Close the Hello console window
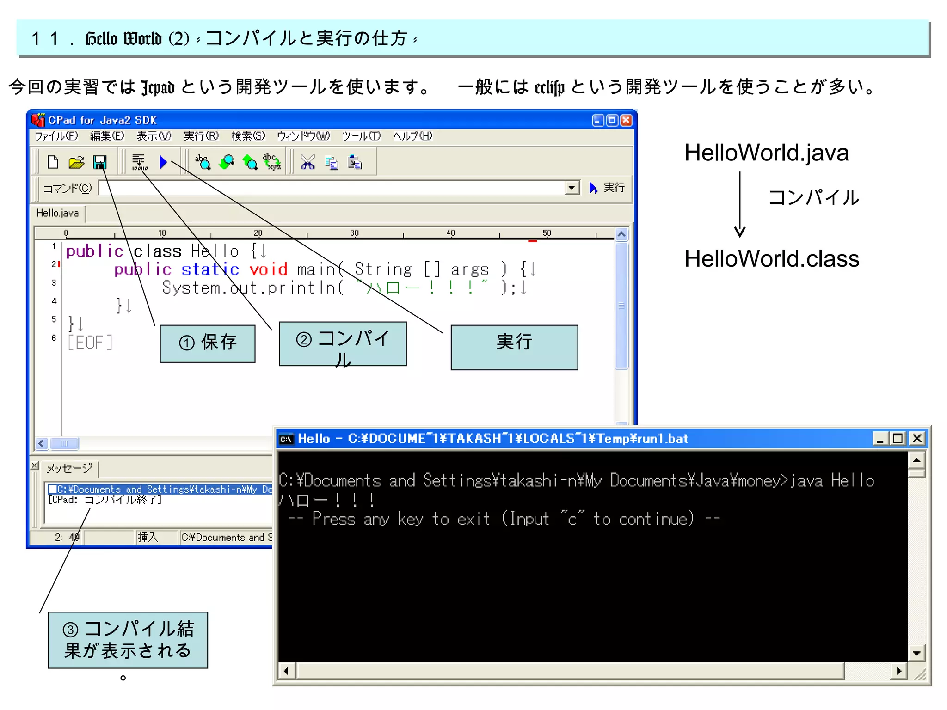Image resolution: width=947 pixels, height=710 pixels. (917, 438)
